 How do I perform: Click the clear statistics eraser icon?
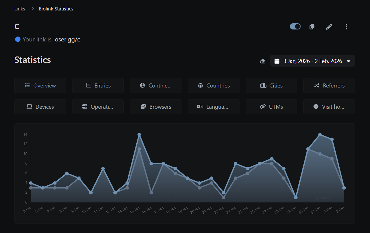click(262, 61)
